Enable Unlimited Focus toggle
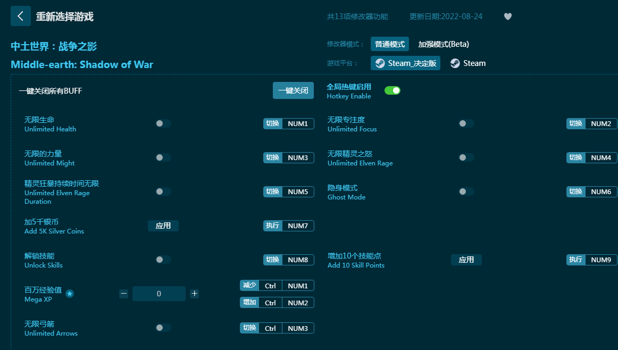The height and width of the screenshot is (350, 618). pyautogui.click(x=466, y=123)
